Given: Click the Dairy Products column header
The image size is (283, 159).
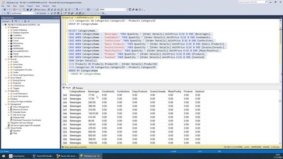Looking at the screenshot, I should (x=140, y=91).
